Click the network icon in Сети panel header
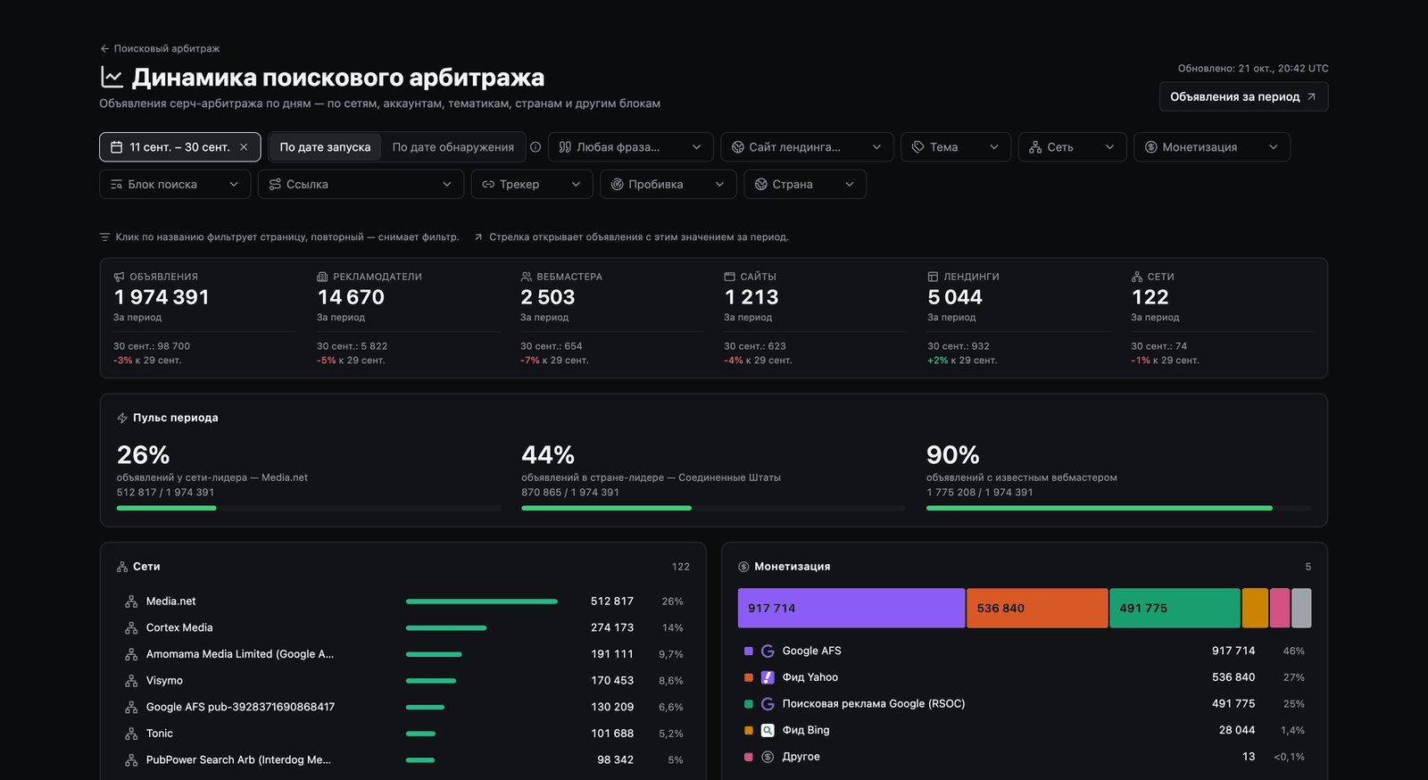The height and width of the screenshot is (780, 1428). pos(122,567)
